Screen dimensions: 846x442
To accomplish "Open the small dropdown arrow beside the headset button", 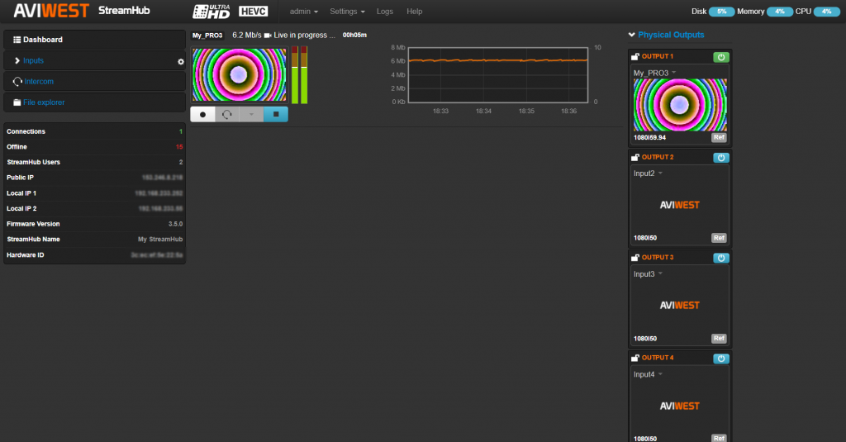I will pos(251,114).
